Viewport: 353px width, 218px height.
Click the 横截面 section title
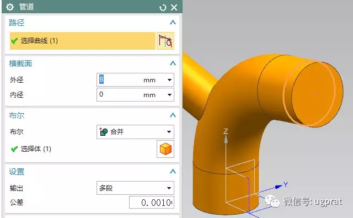pyautogui.click(x=20, y=63)
